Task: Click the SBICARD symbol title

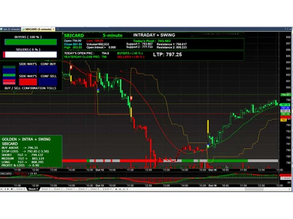Action: tap(74, 36)
